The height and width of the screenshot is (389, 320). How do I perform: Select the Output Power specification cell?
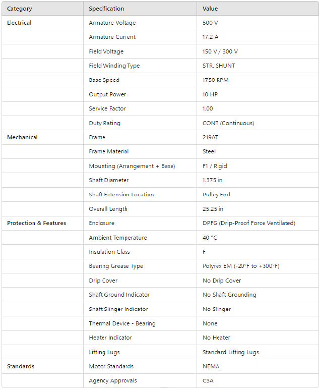click(107, 94)
